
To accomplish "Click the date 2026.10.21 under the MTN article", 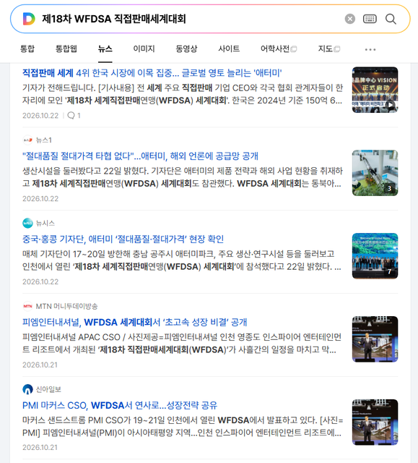I will 40,365.
